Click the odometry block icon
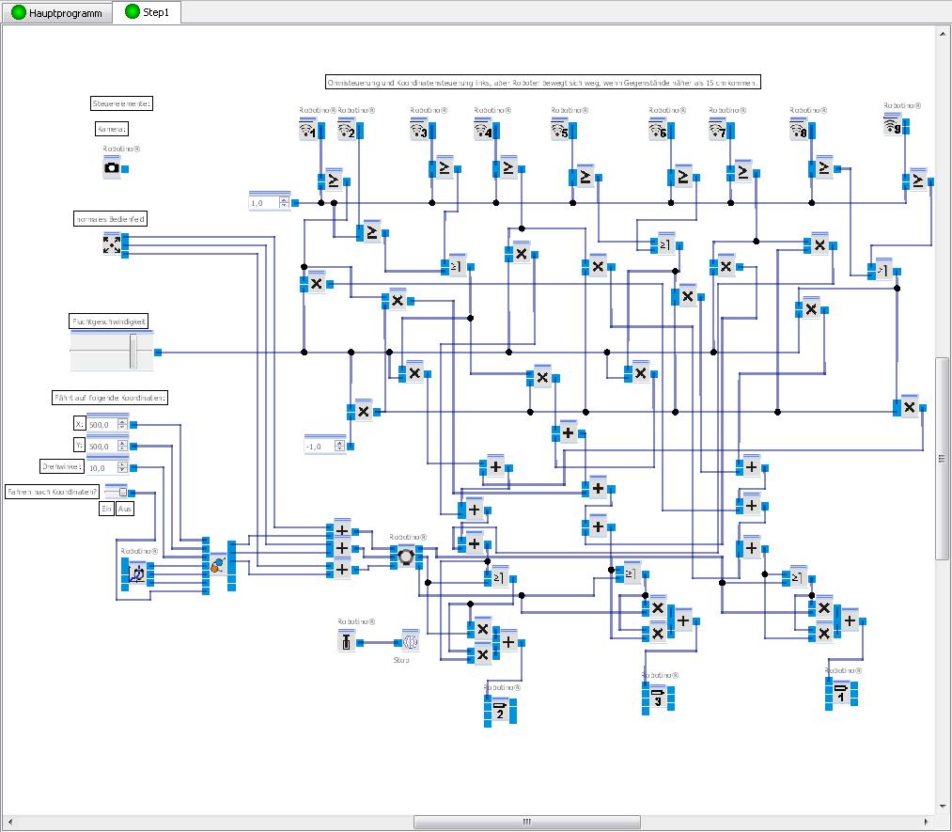 pos(135,573)
